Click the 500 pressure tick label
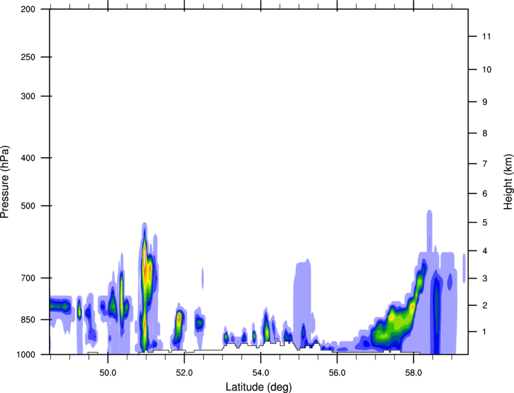The width and height of the screenshot is (514, 393). click(28, 206)
